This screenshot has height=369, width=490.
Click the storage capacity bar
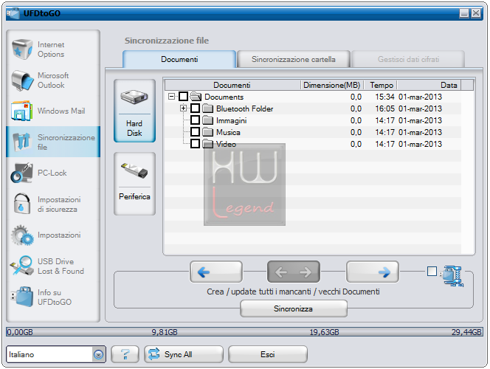pos(244,332)
